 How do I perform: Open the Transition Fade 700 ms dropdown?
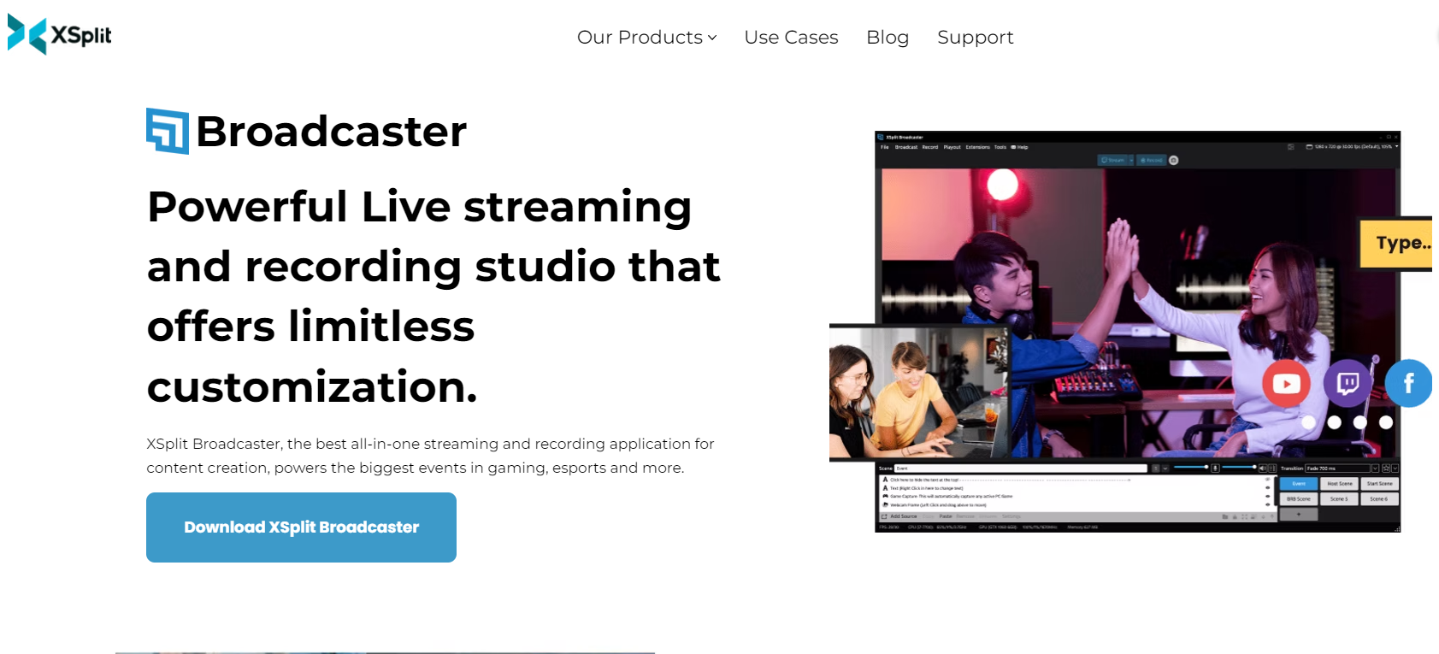(1342, 468)
